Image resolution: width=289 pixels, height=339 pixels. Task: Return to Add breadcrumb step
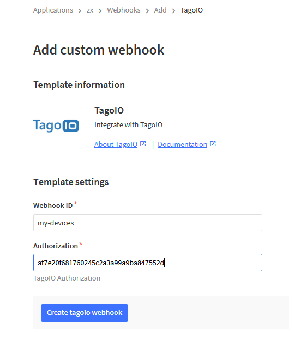[x=160, y=10]
